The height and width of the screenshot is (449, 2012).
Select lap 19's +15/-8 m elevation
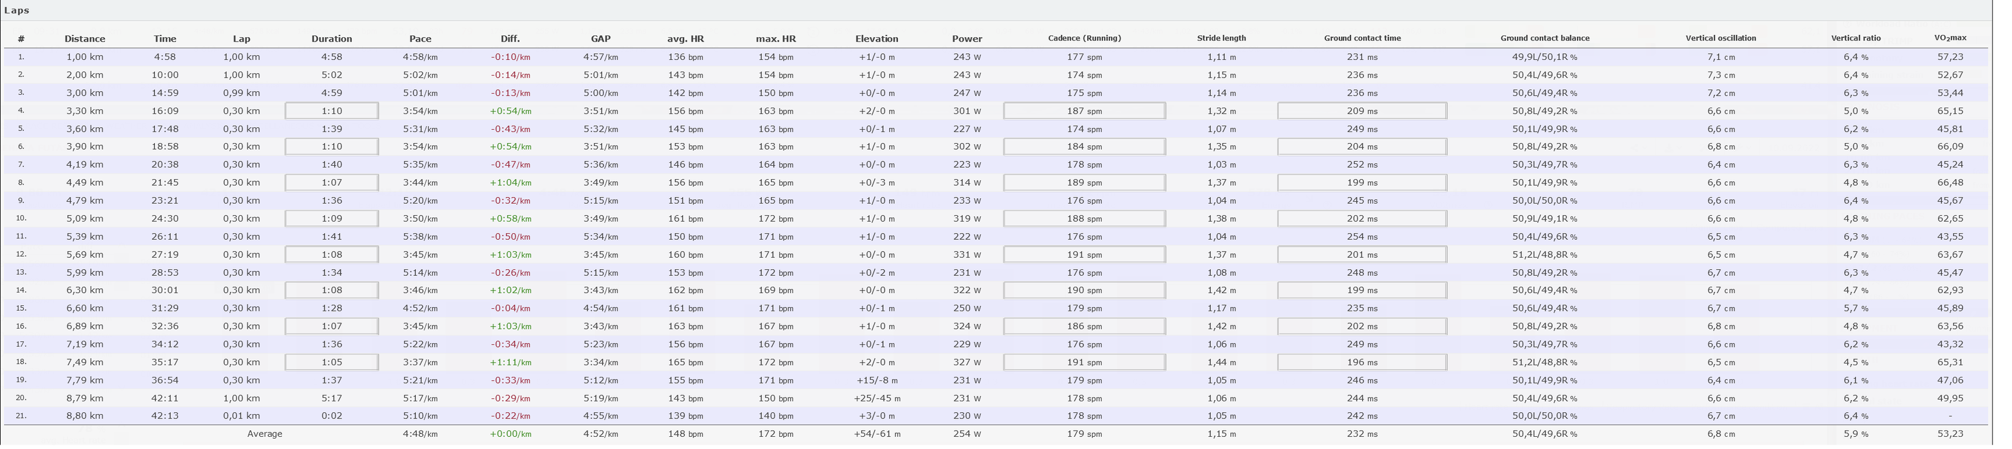tap(876, 380)
